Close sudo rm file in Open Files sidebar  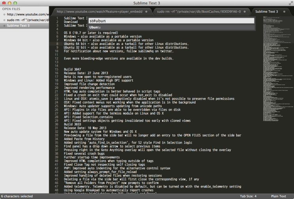tap(4, 20)
